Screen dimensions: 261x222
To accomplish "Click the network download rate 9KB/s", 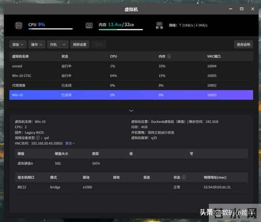I will (201, 25).
